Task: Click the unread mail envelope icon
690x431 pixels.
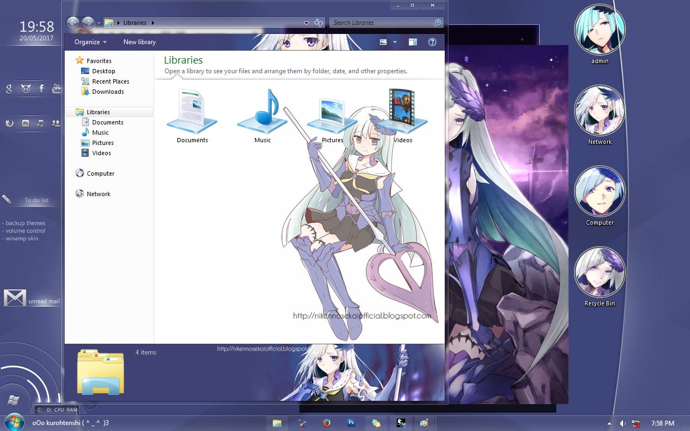Action: pyautogui.click(x=15, y=297)
